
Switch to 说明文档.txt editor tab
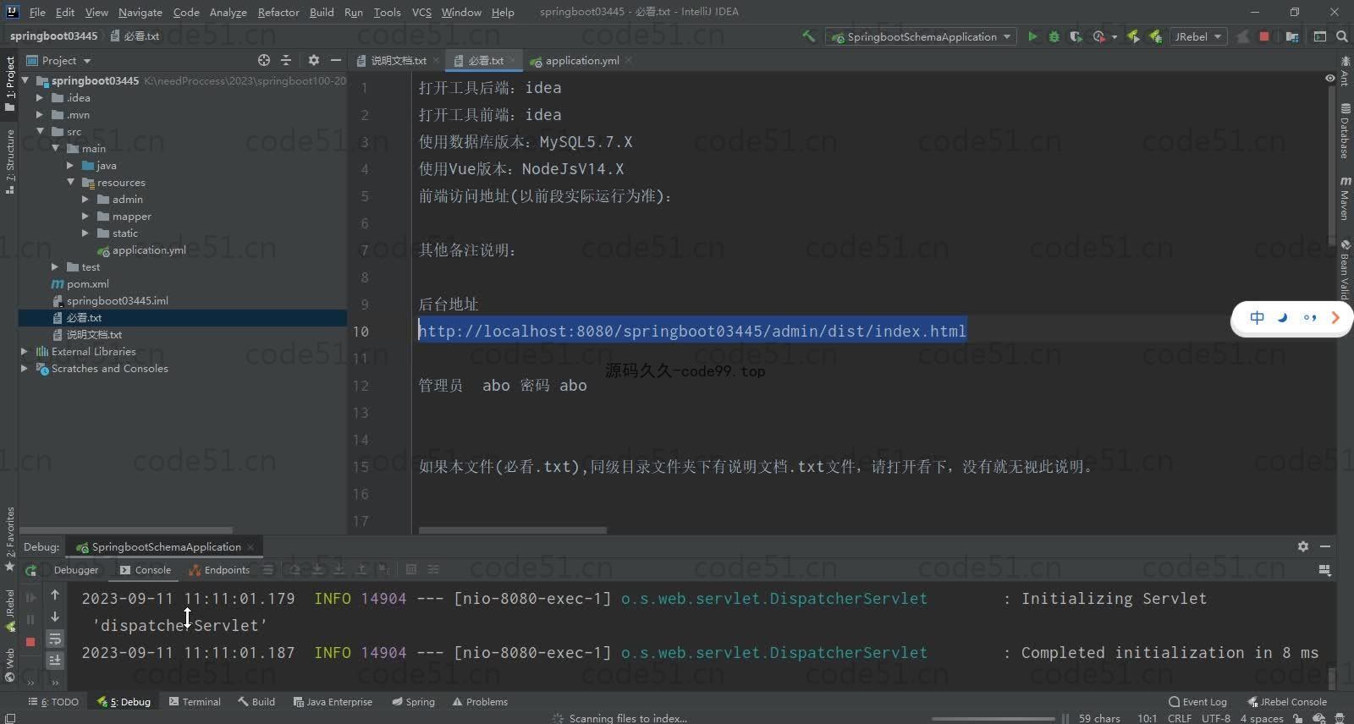[397, 60]
